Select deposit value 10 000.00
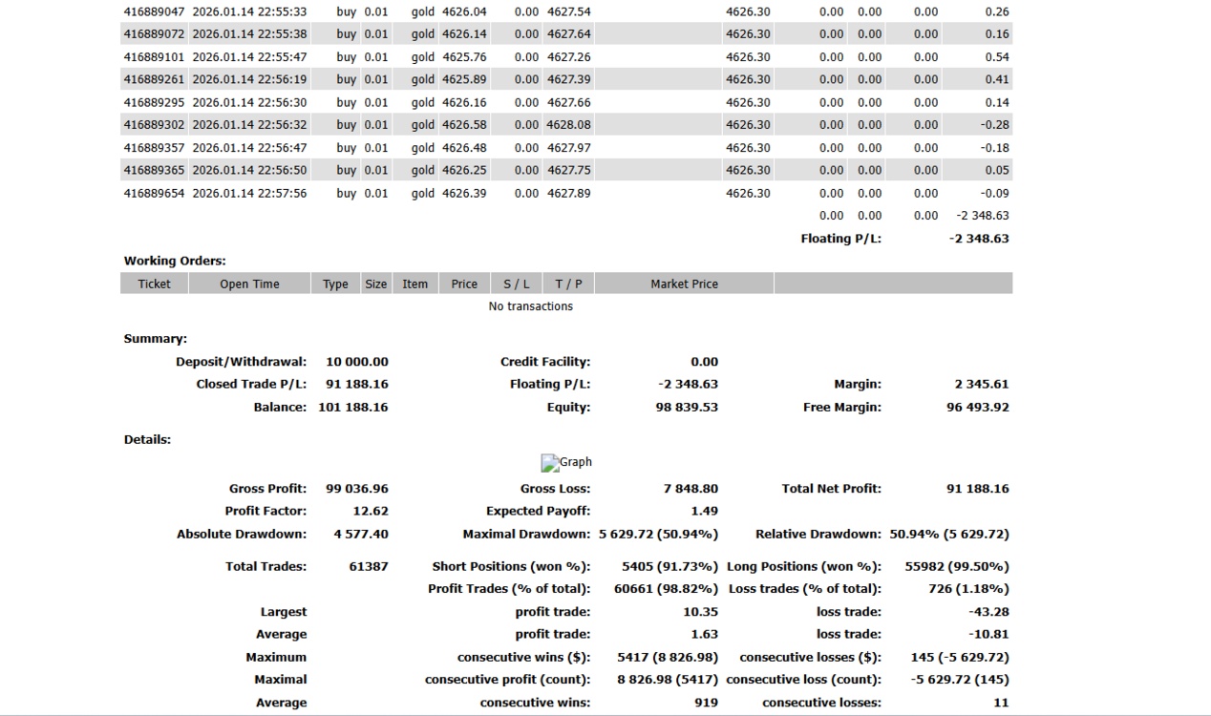The width and height of the screenshot is (1211, 716). coord(357,362)
